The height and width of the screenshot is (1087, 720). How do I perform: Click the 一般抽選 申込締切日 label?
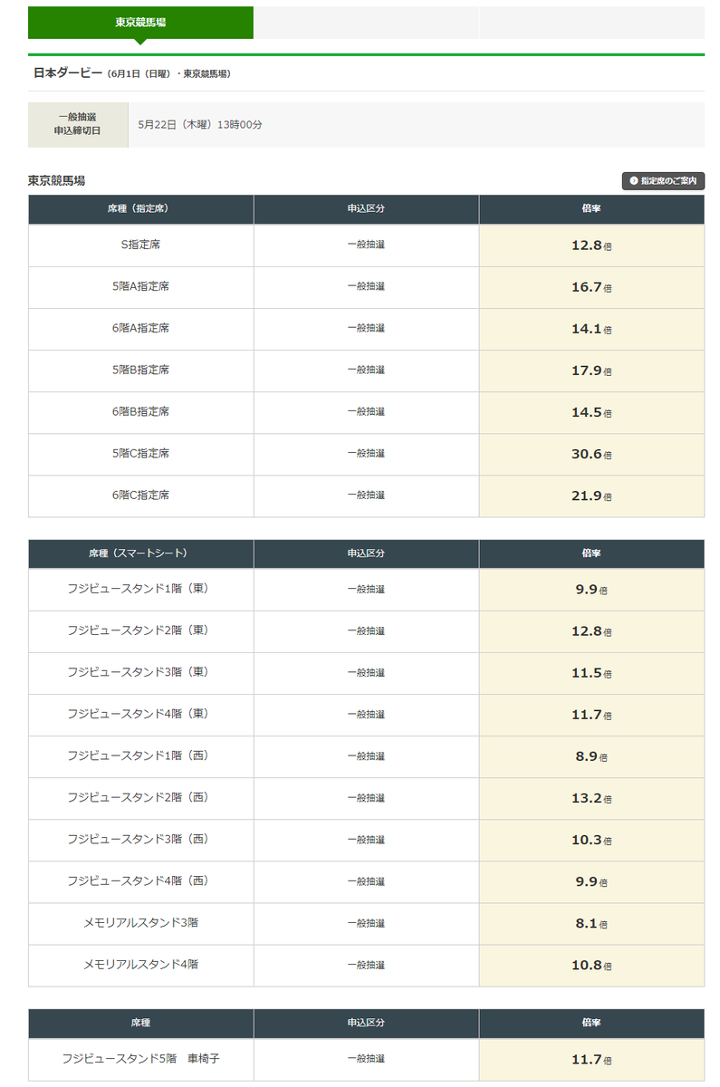78,124
